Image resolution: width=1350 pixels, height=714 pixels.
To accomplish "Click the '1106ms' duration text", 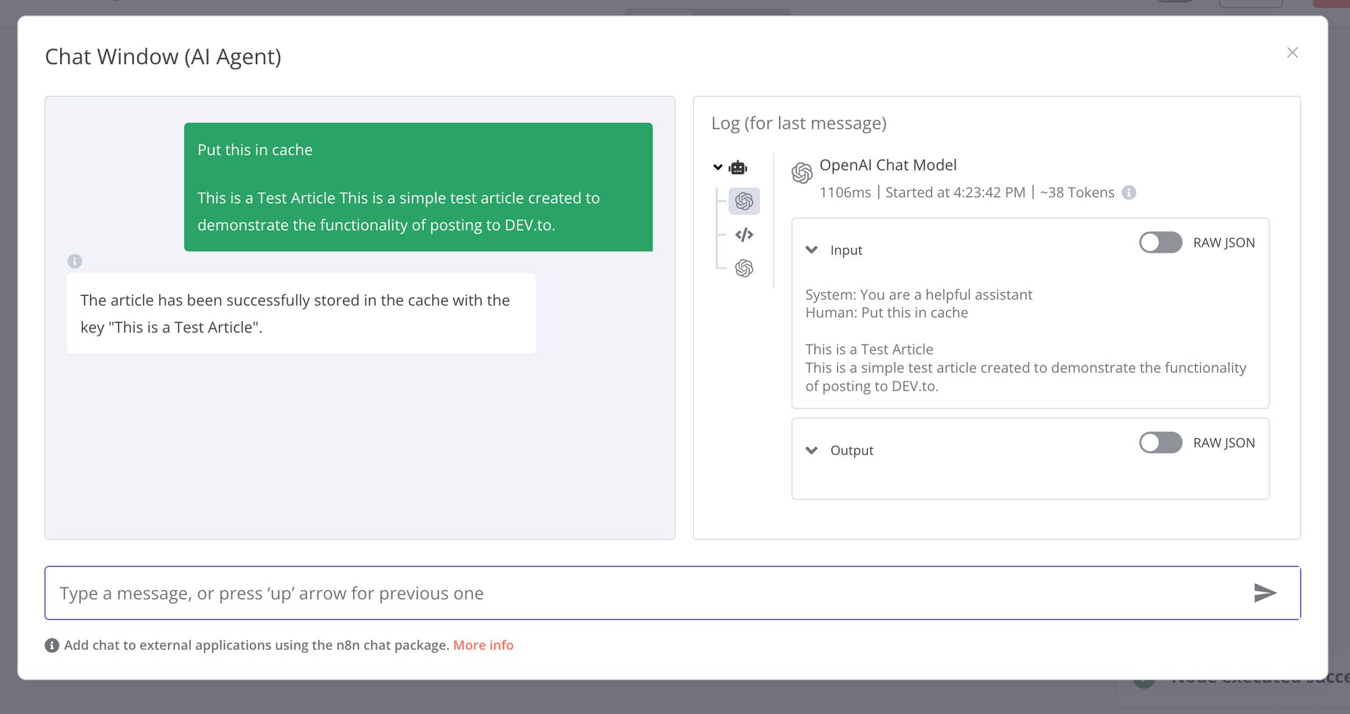I will 845,193.
